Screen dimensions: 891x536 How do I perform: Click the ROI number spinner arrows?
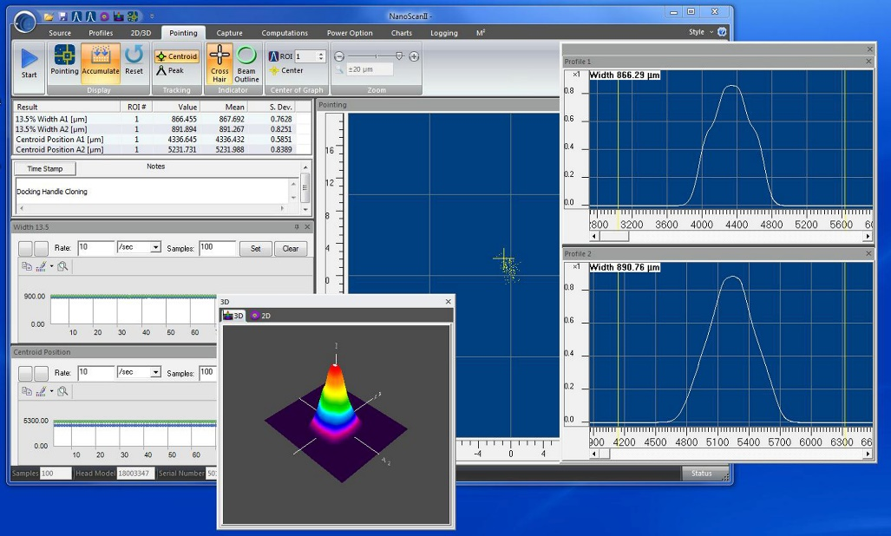pos(320,56)
